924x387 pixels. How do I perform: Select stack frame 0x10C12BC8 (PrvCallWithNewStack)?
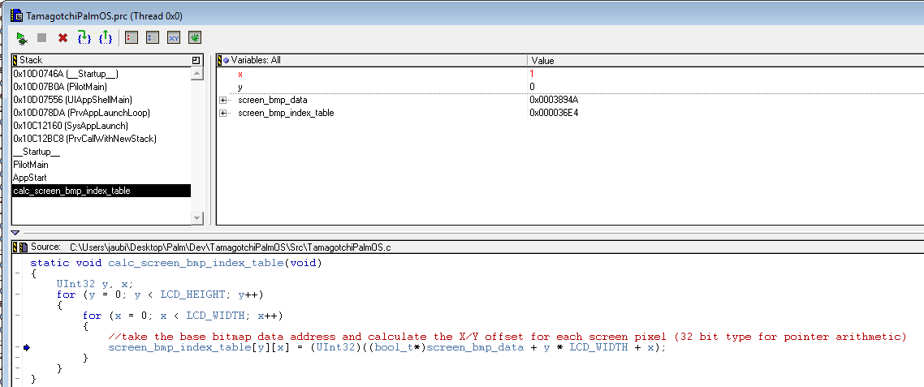tap(101, 139)
